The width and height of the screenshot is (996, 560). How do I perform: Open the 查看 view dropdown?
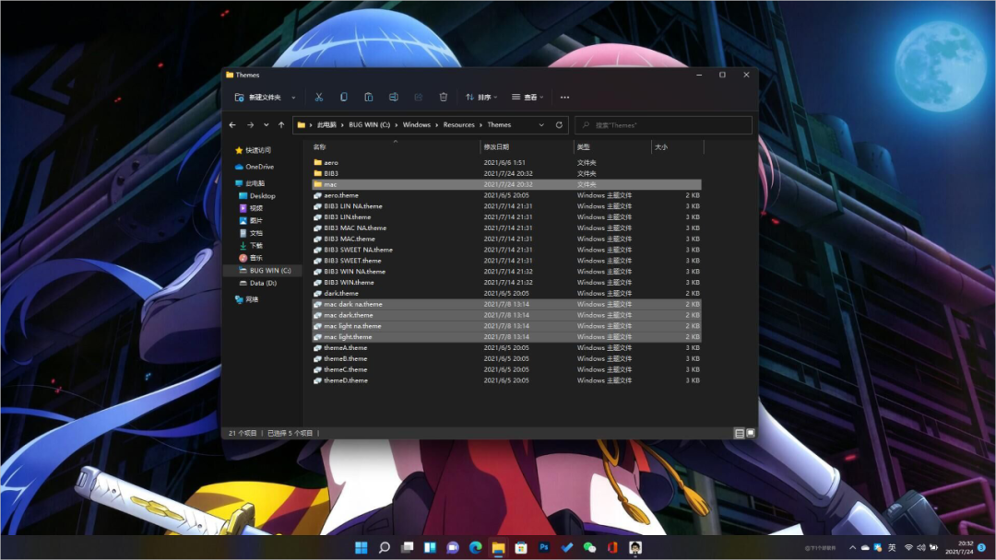(528, 97)
